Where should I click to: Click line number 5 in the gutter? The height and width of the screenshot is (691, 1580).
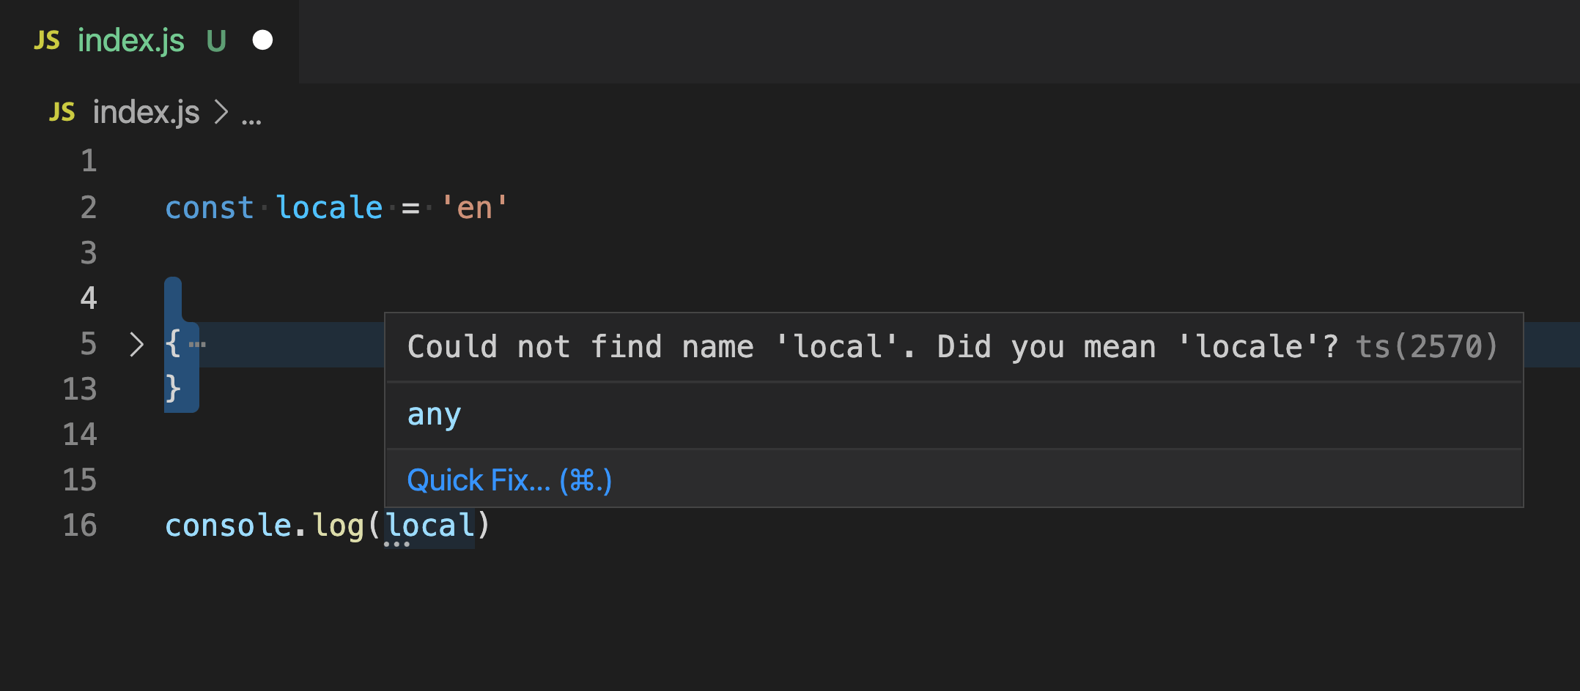click(88, 344)
